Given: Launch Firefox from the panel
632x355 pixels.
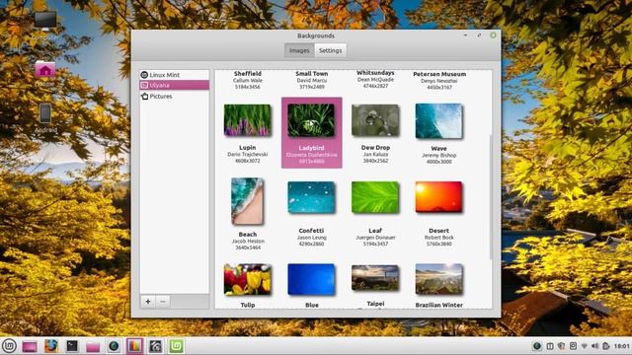Looking at the screenshot, I should pos(50,346).
